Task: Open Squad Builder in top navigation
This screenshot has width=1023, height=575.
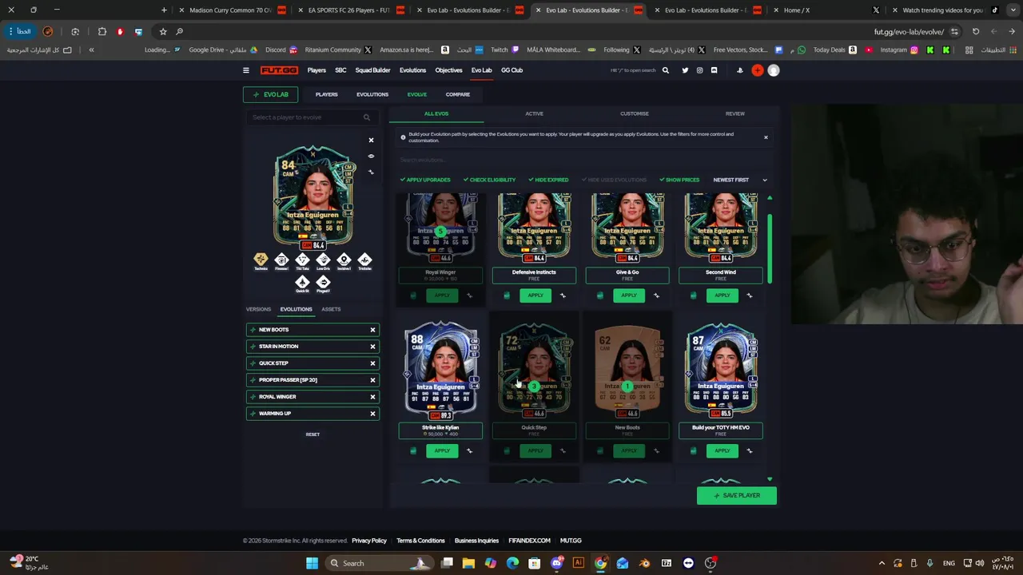Action: coord(372,70)
